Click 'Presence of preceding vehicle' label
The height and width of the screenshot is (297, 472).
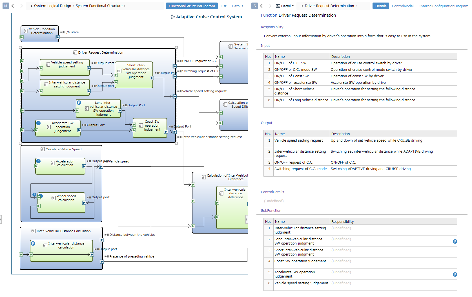pos(132,256)
